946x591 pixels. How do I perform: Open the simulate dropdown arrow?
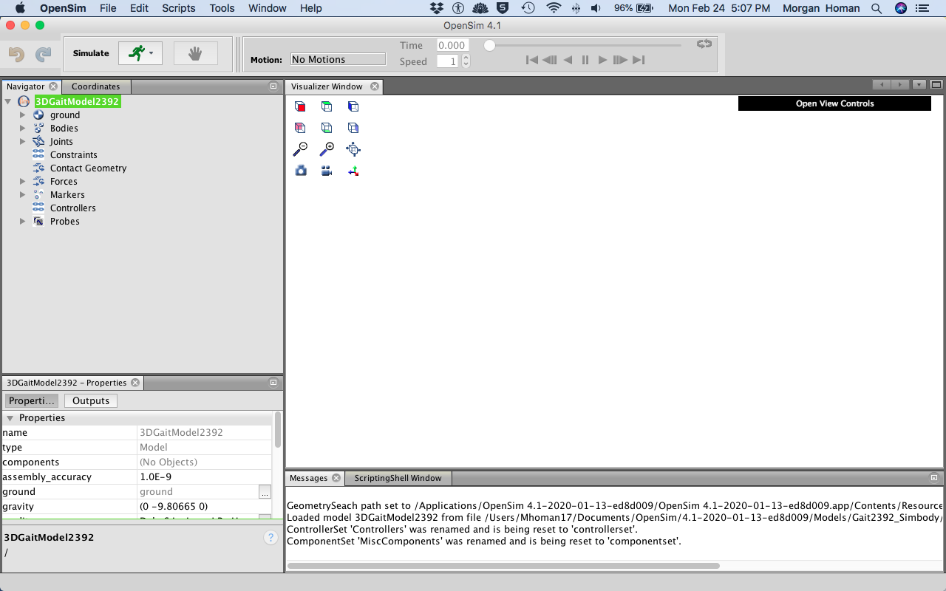click(151, 53)
